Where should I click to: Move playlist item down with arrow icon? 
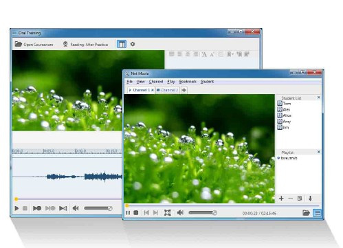point(310,199)
